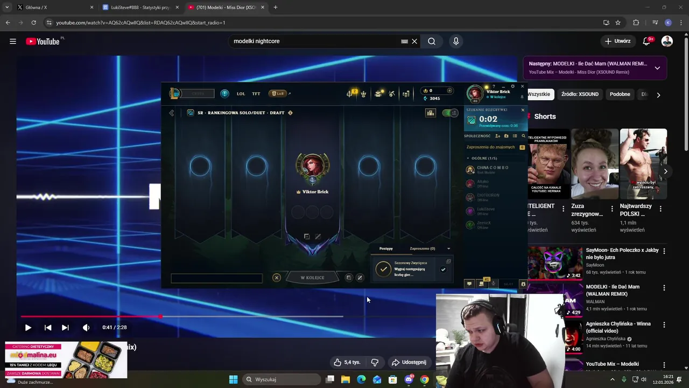The image size is (689, 388).
Task: Select the Źródło: XSOUND filter chip
Action: point(580,94)
